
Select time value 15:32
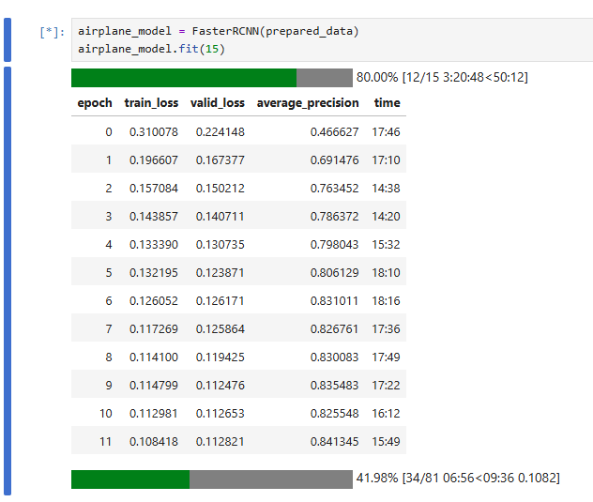pos(386,244)
